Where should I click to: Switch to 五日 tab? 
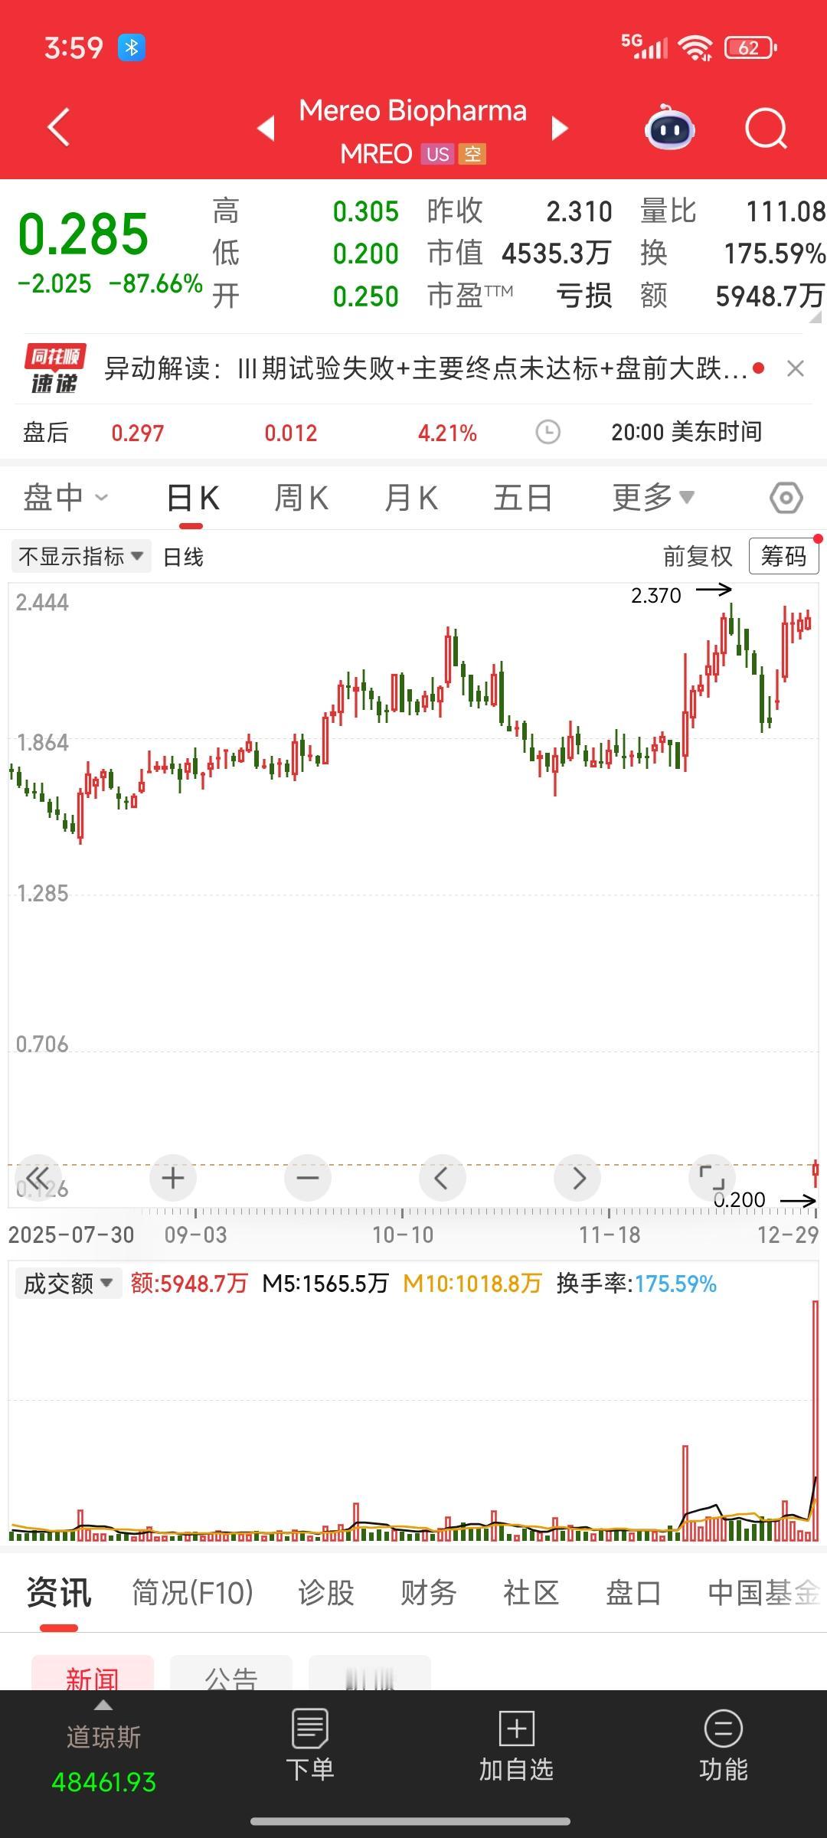click(x=523, y=499)
